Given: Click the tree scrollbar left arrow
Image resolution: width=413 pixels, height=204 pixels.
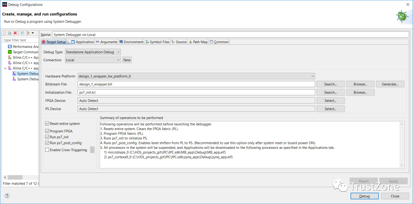Looking at the screenshot, I should [5, 177].
